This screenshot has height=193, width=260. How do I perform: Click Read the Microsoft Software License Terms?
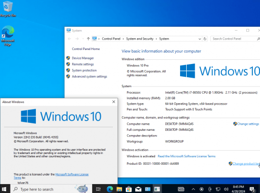coord(187,156)
